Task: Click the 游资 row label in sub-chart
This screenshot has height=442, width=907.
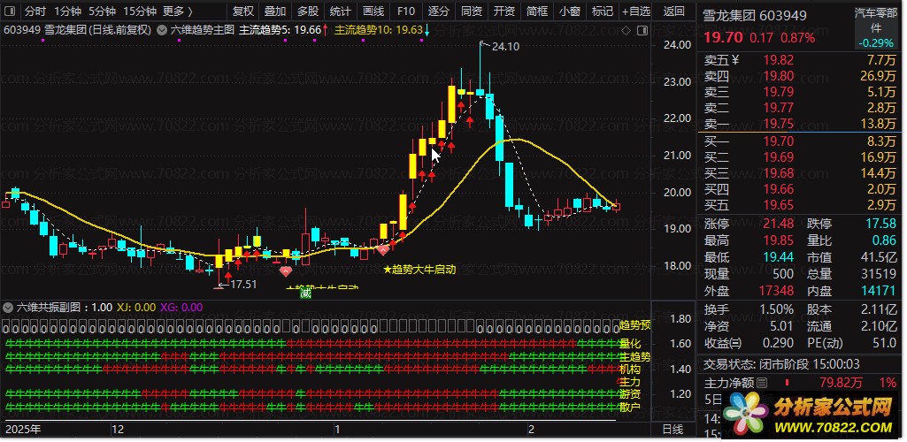Action: (x=630, y=394)
